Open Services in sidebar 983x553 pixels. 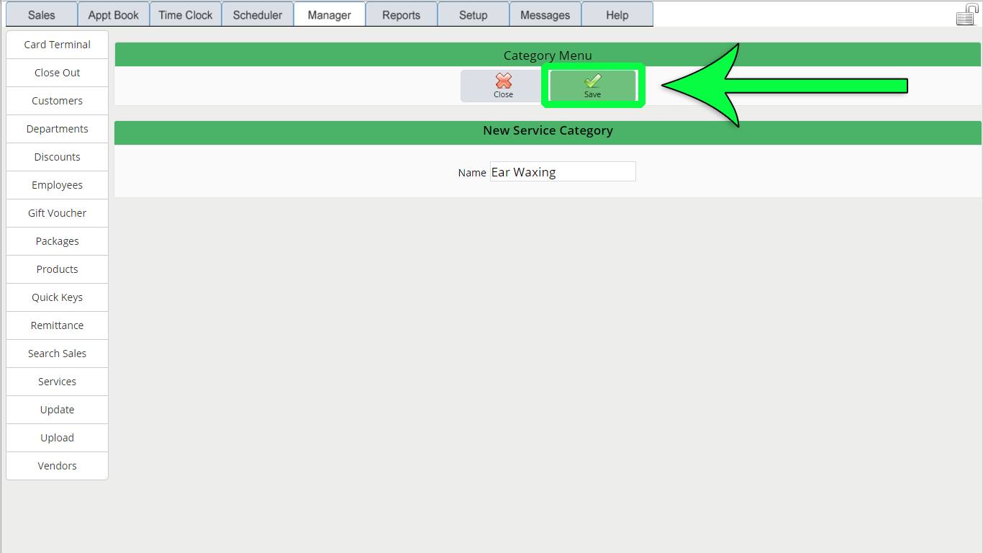[x=57, y=382]
